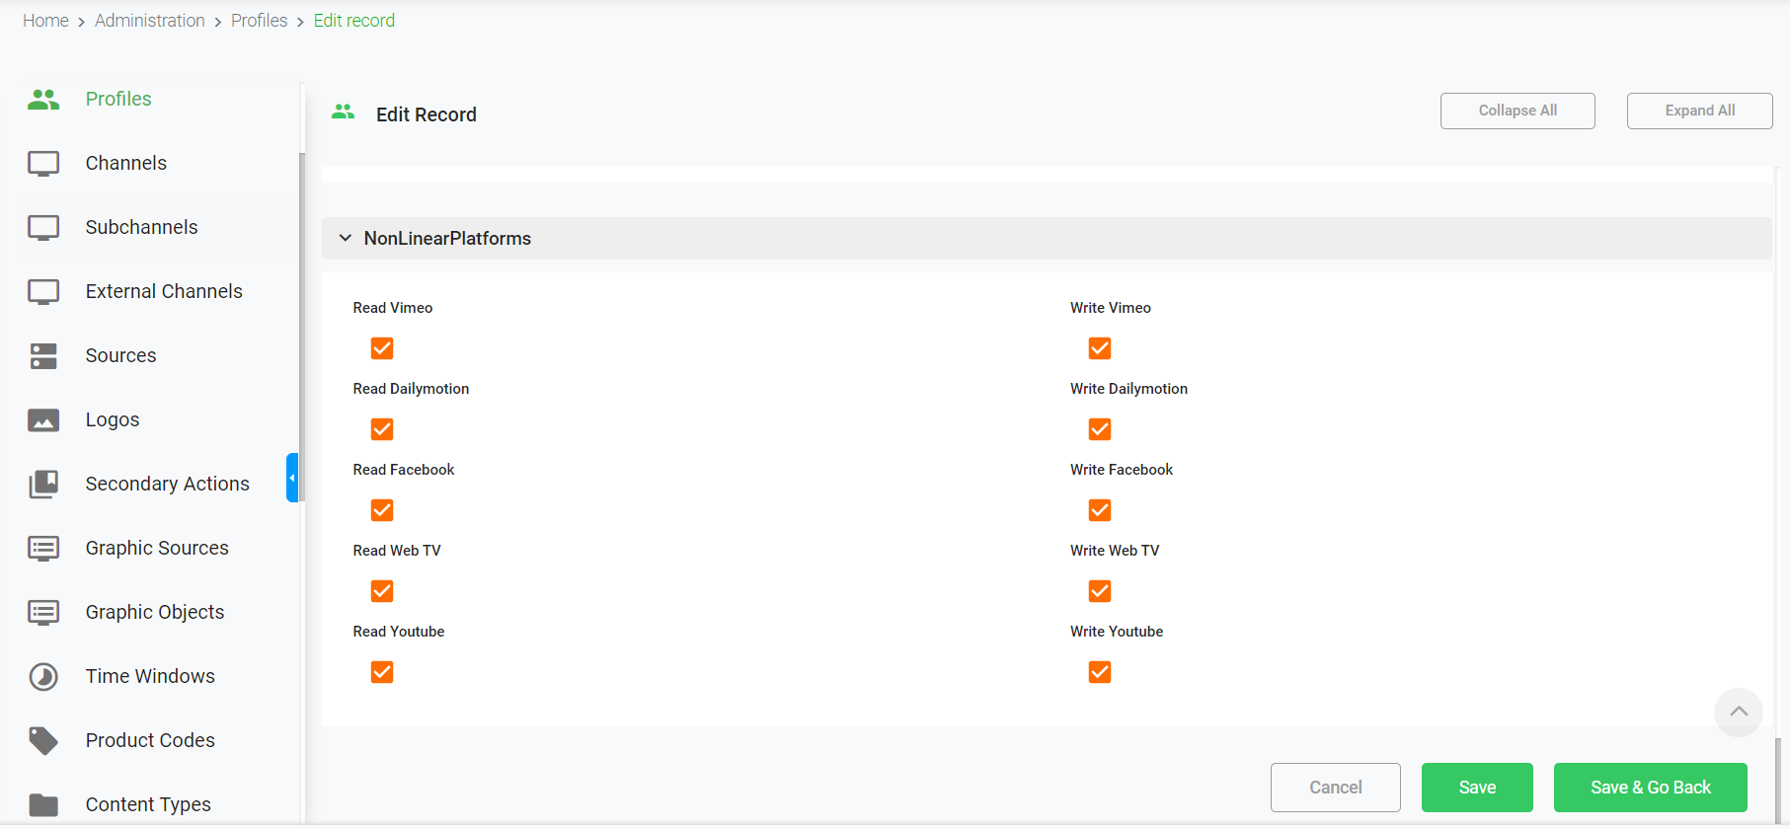Viewport: 1790px width, 829px height.
Task: Click the Channels monitor icon
Action: coord(43,163)
